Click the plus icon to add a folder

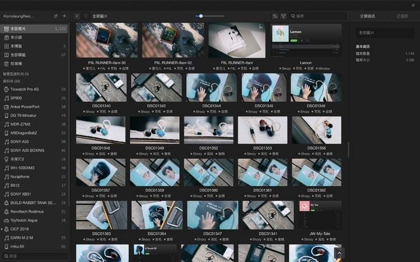point(64,16)
